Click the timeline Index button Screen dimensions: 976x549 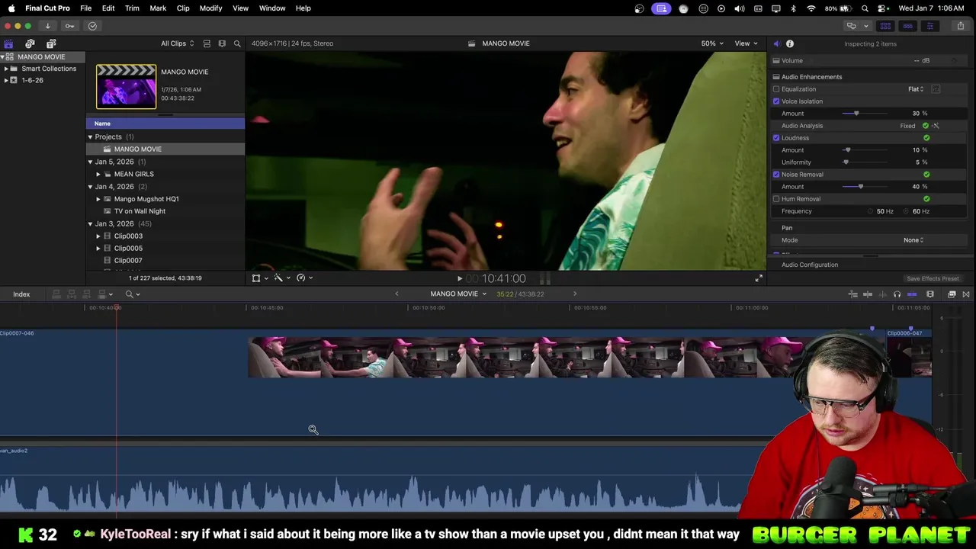point(21,294)
